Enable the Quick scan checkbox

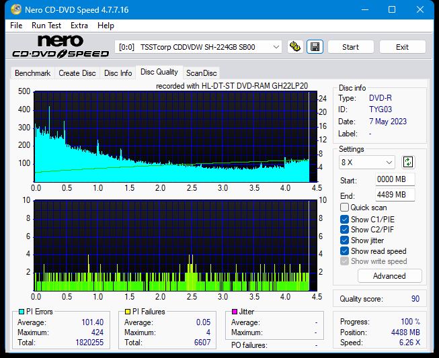pos(345,208)
